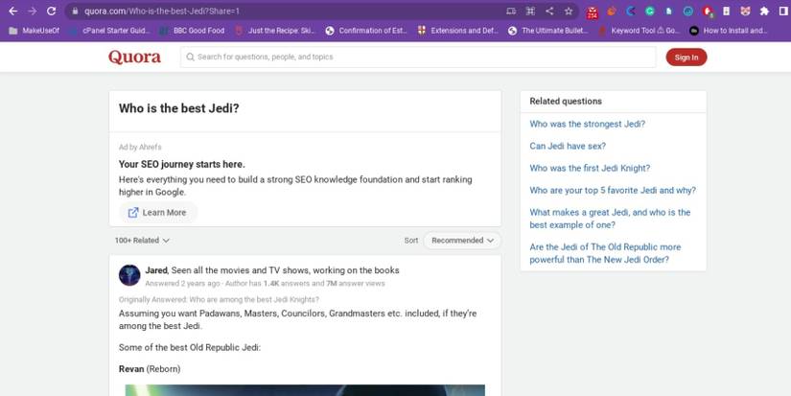
Task: Open the Revan image in the answer
Action: [305, 390]
